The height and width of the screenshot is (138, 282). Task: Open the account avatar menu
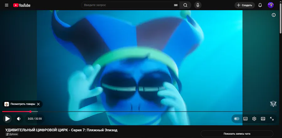271,5
